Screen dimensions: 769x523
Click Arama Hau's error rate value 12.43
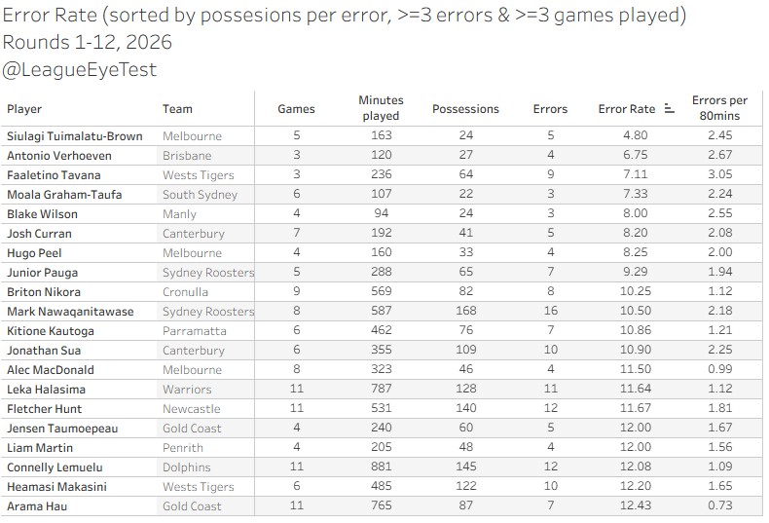tap(635, 505)
